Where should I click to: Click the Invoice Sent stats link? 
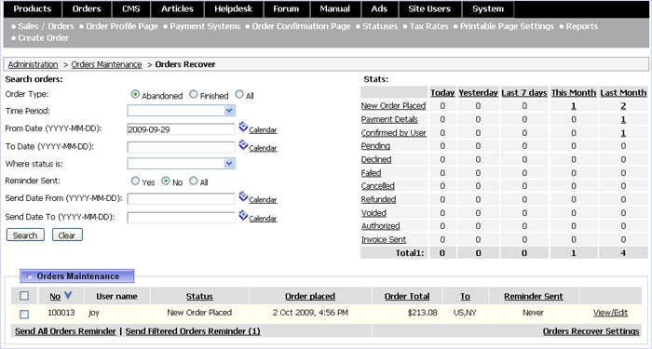384,239
